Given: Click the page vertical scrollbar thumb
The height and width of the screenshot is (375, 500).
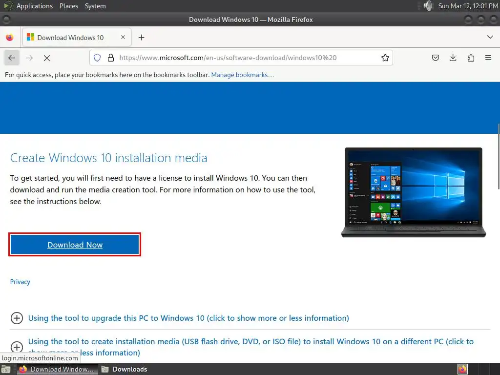Looking at the screenshot, I should click(x=499, y=156).
